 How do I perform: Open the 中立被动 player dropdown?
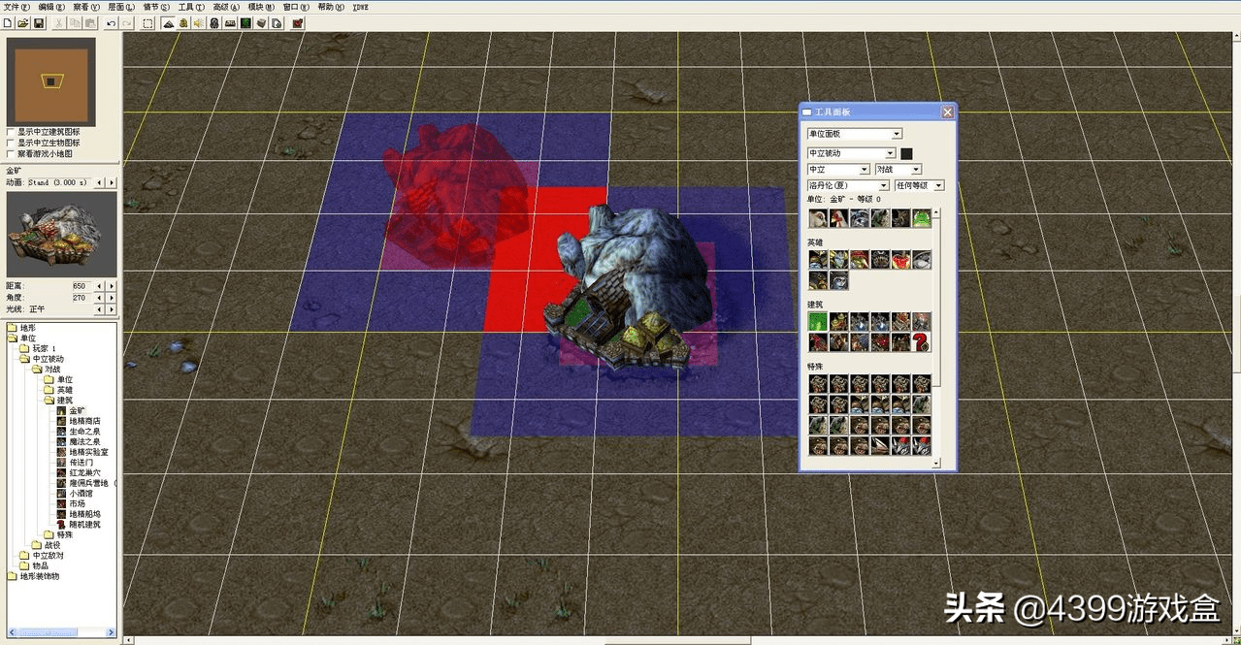[852, 153]
